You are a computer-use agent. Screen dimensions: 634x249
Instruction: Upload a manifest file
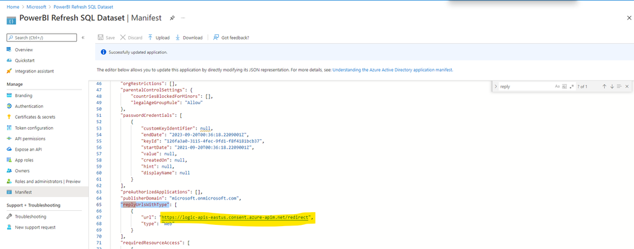tap(159, 37)
